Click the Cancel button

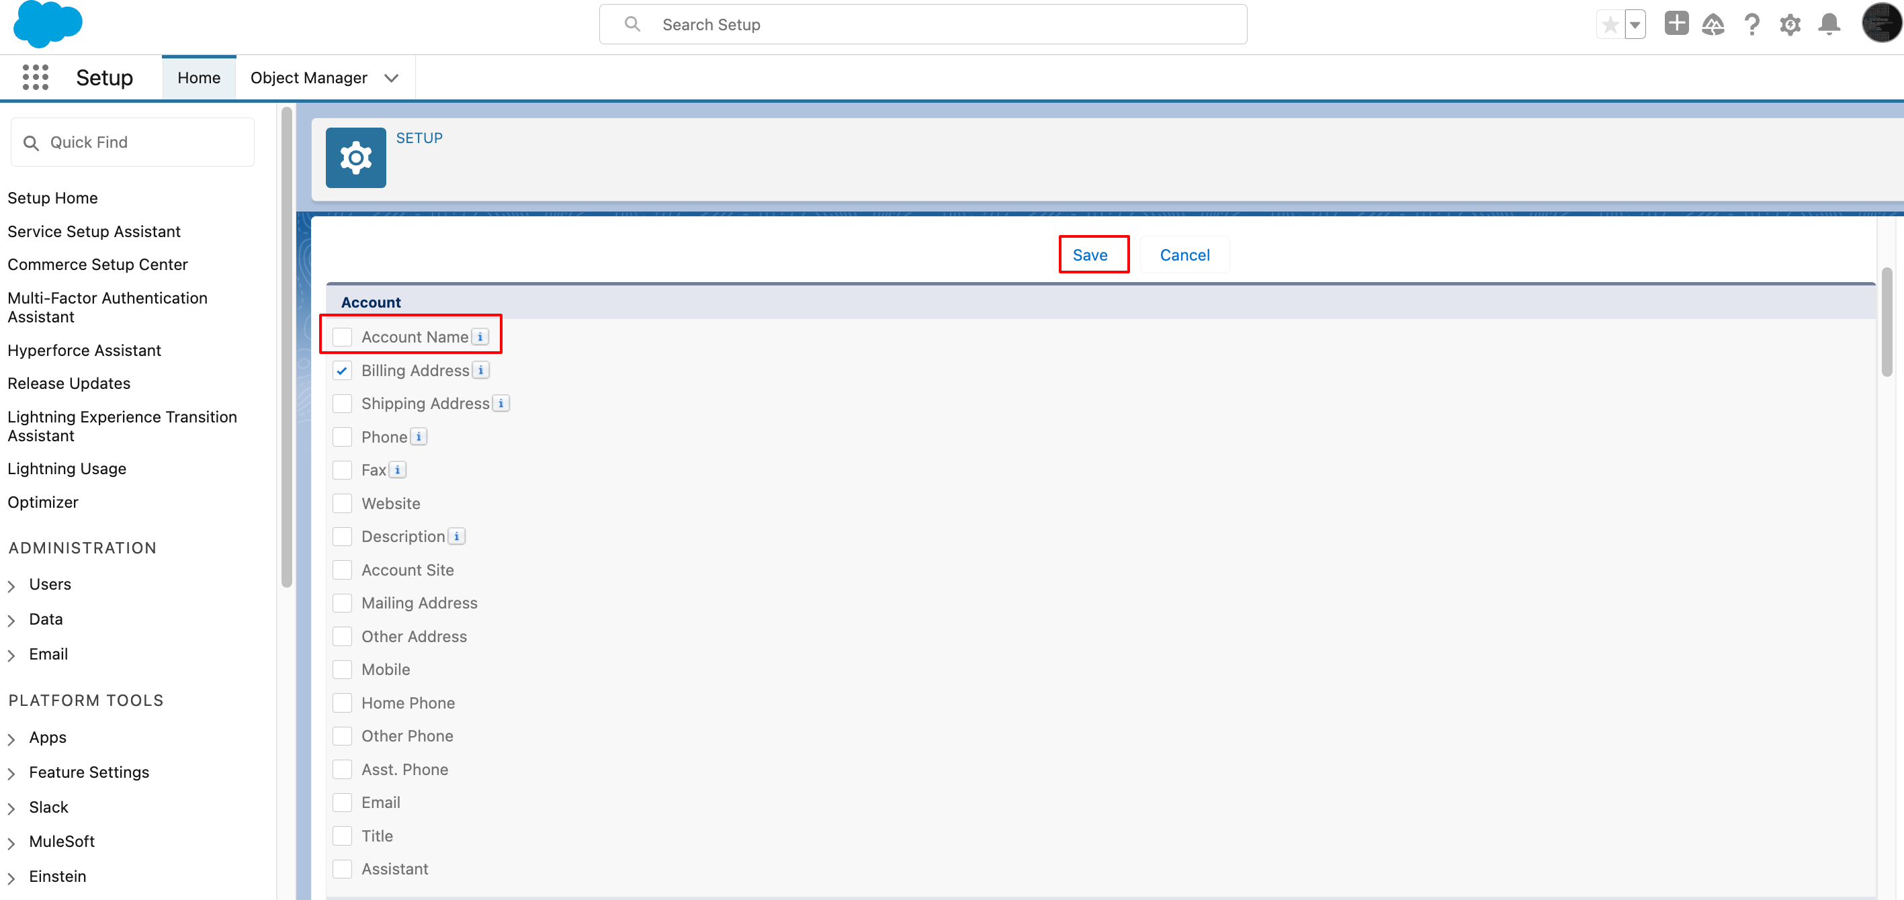pyautogui.click(x=1184, y=255)
